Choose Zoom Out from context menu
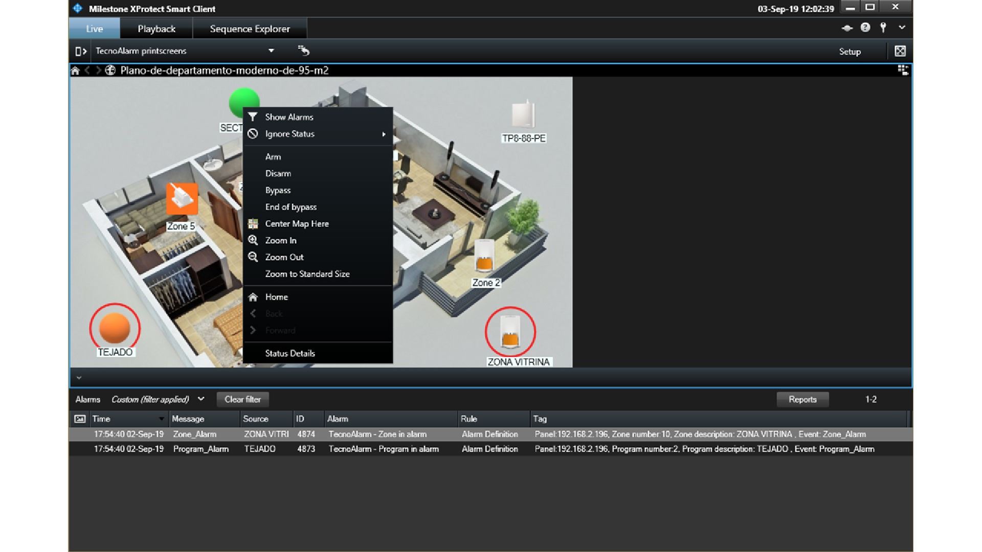 (318, 257)
